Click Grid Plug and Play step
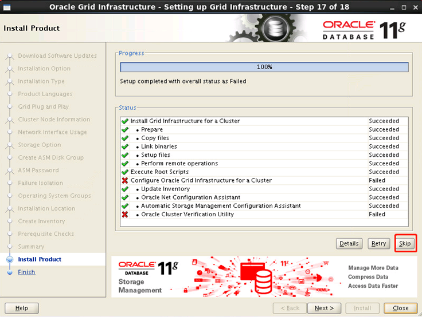This screenshot has width=422, height=317. pyautogui.click(x=44, y=106)
